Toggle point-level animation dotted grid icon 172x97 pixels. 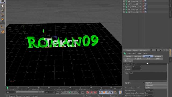pyautogui.click(x=115, y=92)
